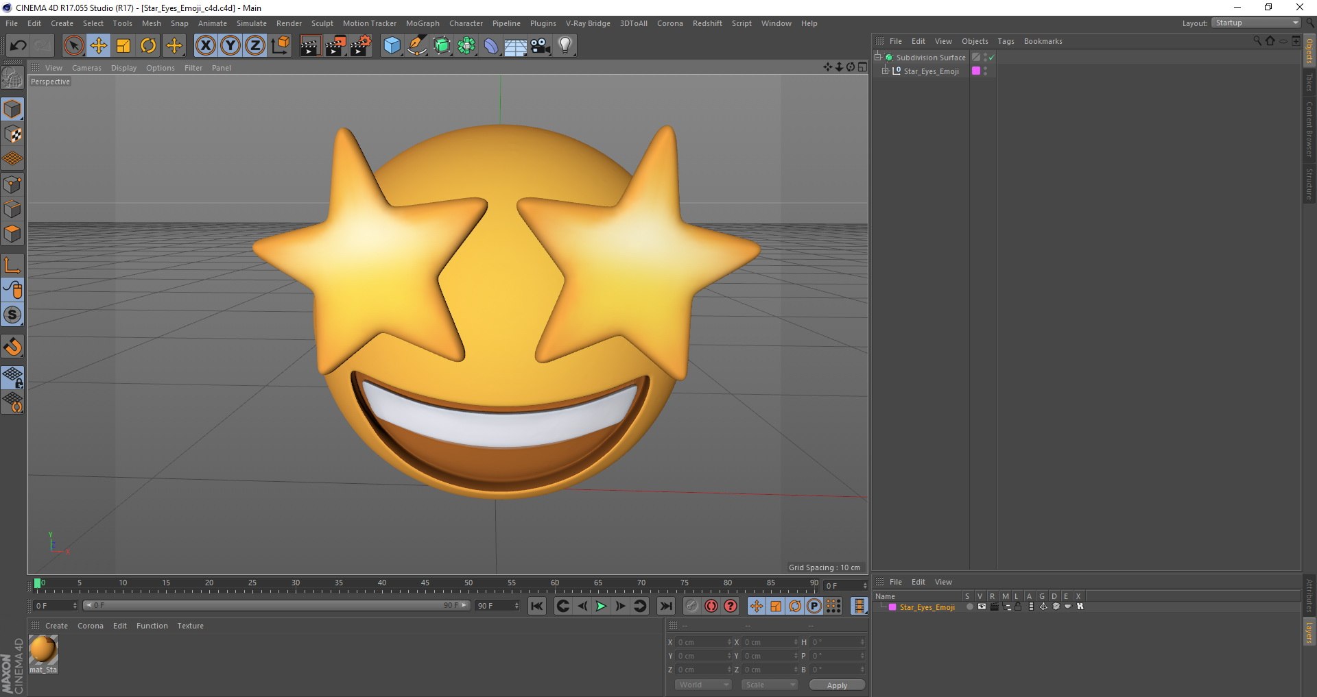Render the active view
Viewport: 1317px width, 697px height.
(310, 46)
